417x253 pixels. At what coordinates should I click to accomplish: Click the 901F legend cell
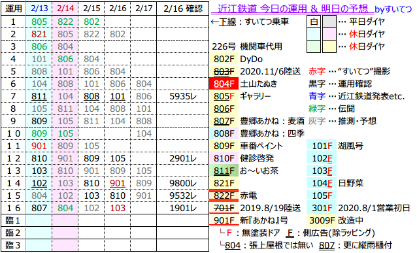(224, 220)
